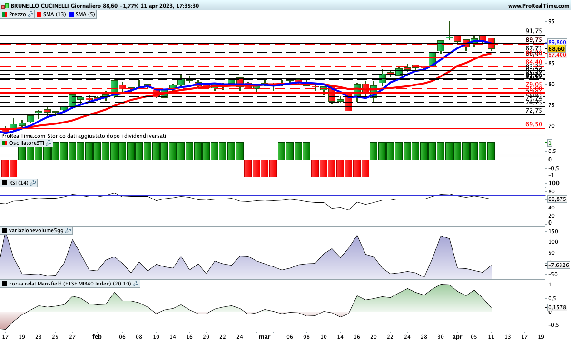Click the 60,875 RSI value tag

tap(557, 199)
